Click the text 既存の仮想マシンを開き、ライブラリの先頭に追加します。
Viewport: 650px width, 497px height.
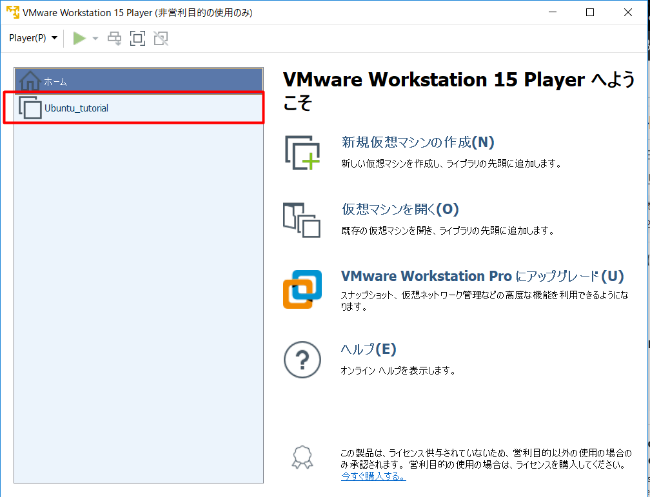(x=448, y=231)
